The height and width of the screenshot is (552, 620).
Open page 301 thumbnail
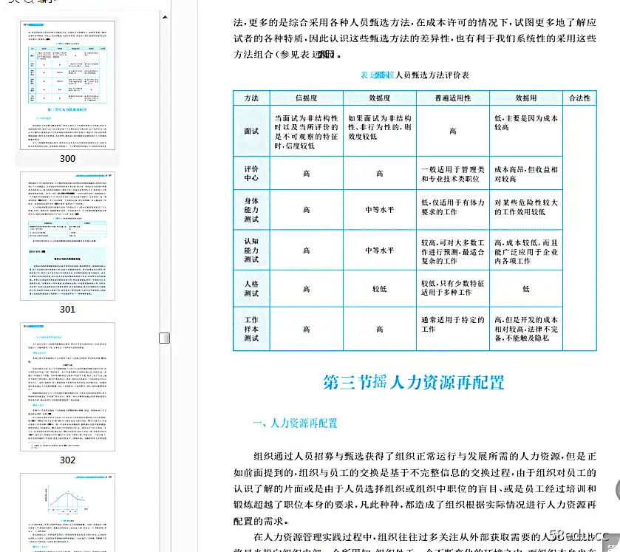coord(67,236)
